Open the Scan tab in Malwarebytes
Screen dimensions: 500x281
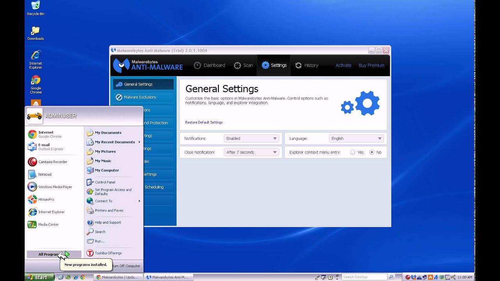[x=243, y=65]
